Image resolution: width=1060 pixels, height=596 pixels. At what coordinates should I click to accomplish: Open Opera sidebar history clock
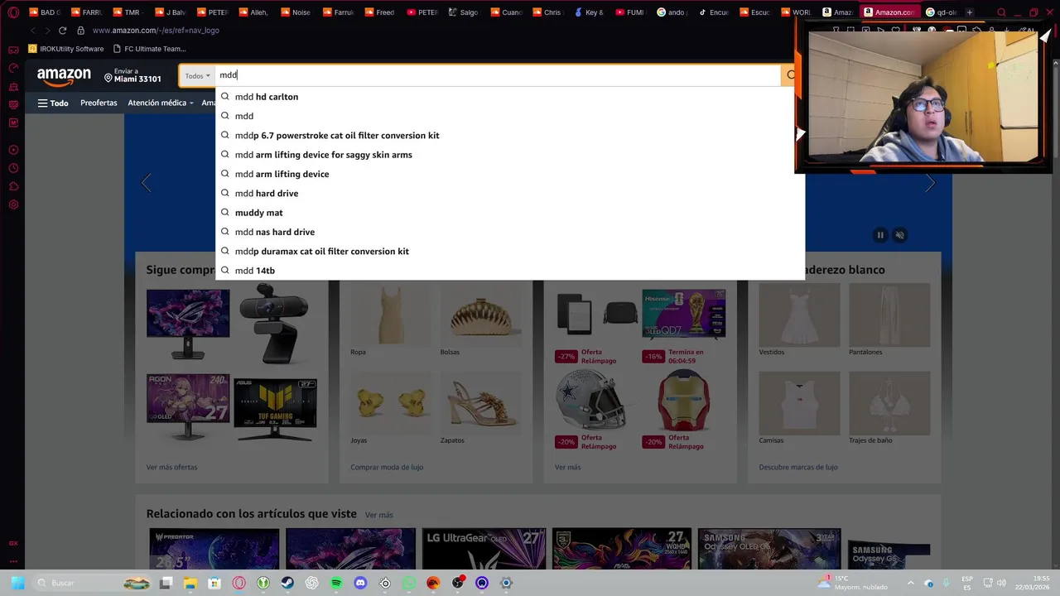(x=13, y=168)
